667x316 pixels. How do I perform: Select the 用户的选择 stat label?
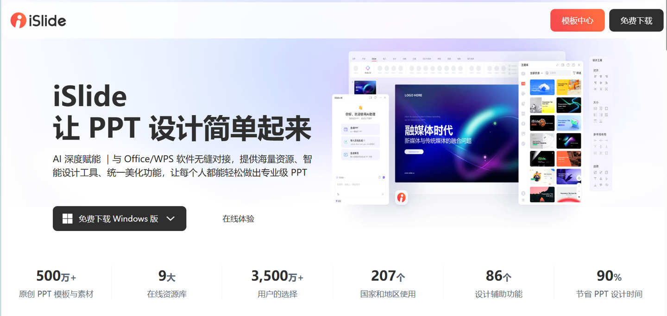pos(277,294)
